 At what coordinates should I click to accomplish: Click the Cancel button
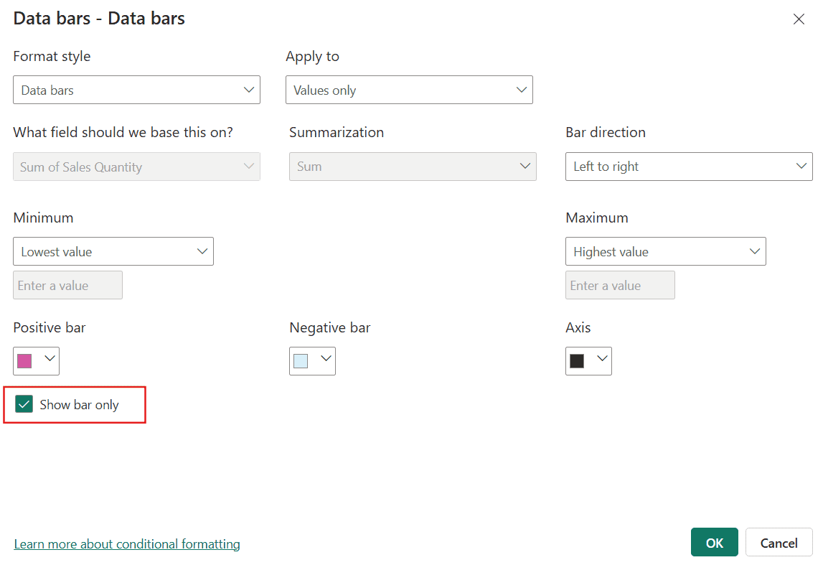pos(779,543)
